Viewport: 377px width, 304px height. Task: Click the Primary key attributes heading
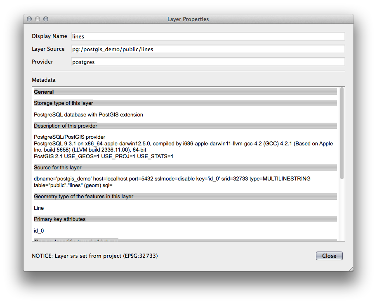[61, 219]
